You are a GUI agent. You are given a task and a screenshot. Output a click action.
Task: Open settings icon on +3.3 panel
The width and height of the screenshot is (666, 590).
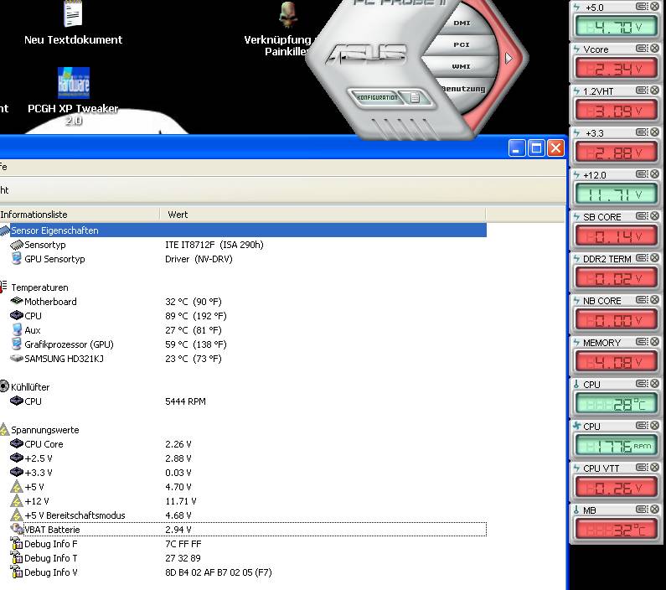pyautogui.click(x=642, y=132)
